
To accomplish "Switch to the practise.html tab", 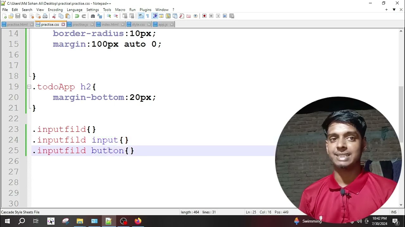I will pyautogui.click(x=17, y=25).
